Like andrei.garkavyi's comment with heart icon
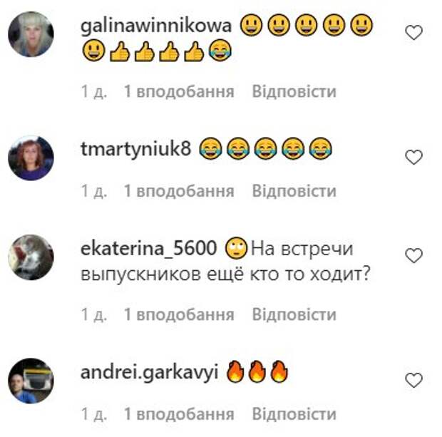The width and height of the screenshot is (442, 437). [x=413, y=380]
